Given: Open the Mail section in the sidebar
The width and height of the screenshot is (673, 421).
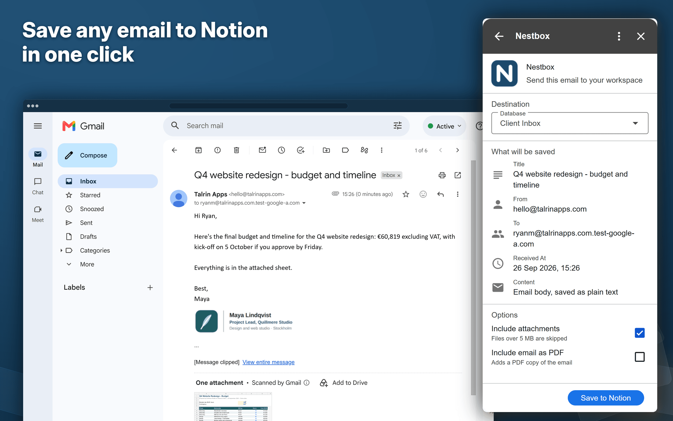Looking at the screenshot, I should pos(38,158).
